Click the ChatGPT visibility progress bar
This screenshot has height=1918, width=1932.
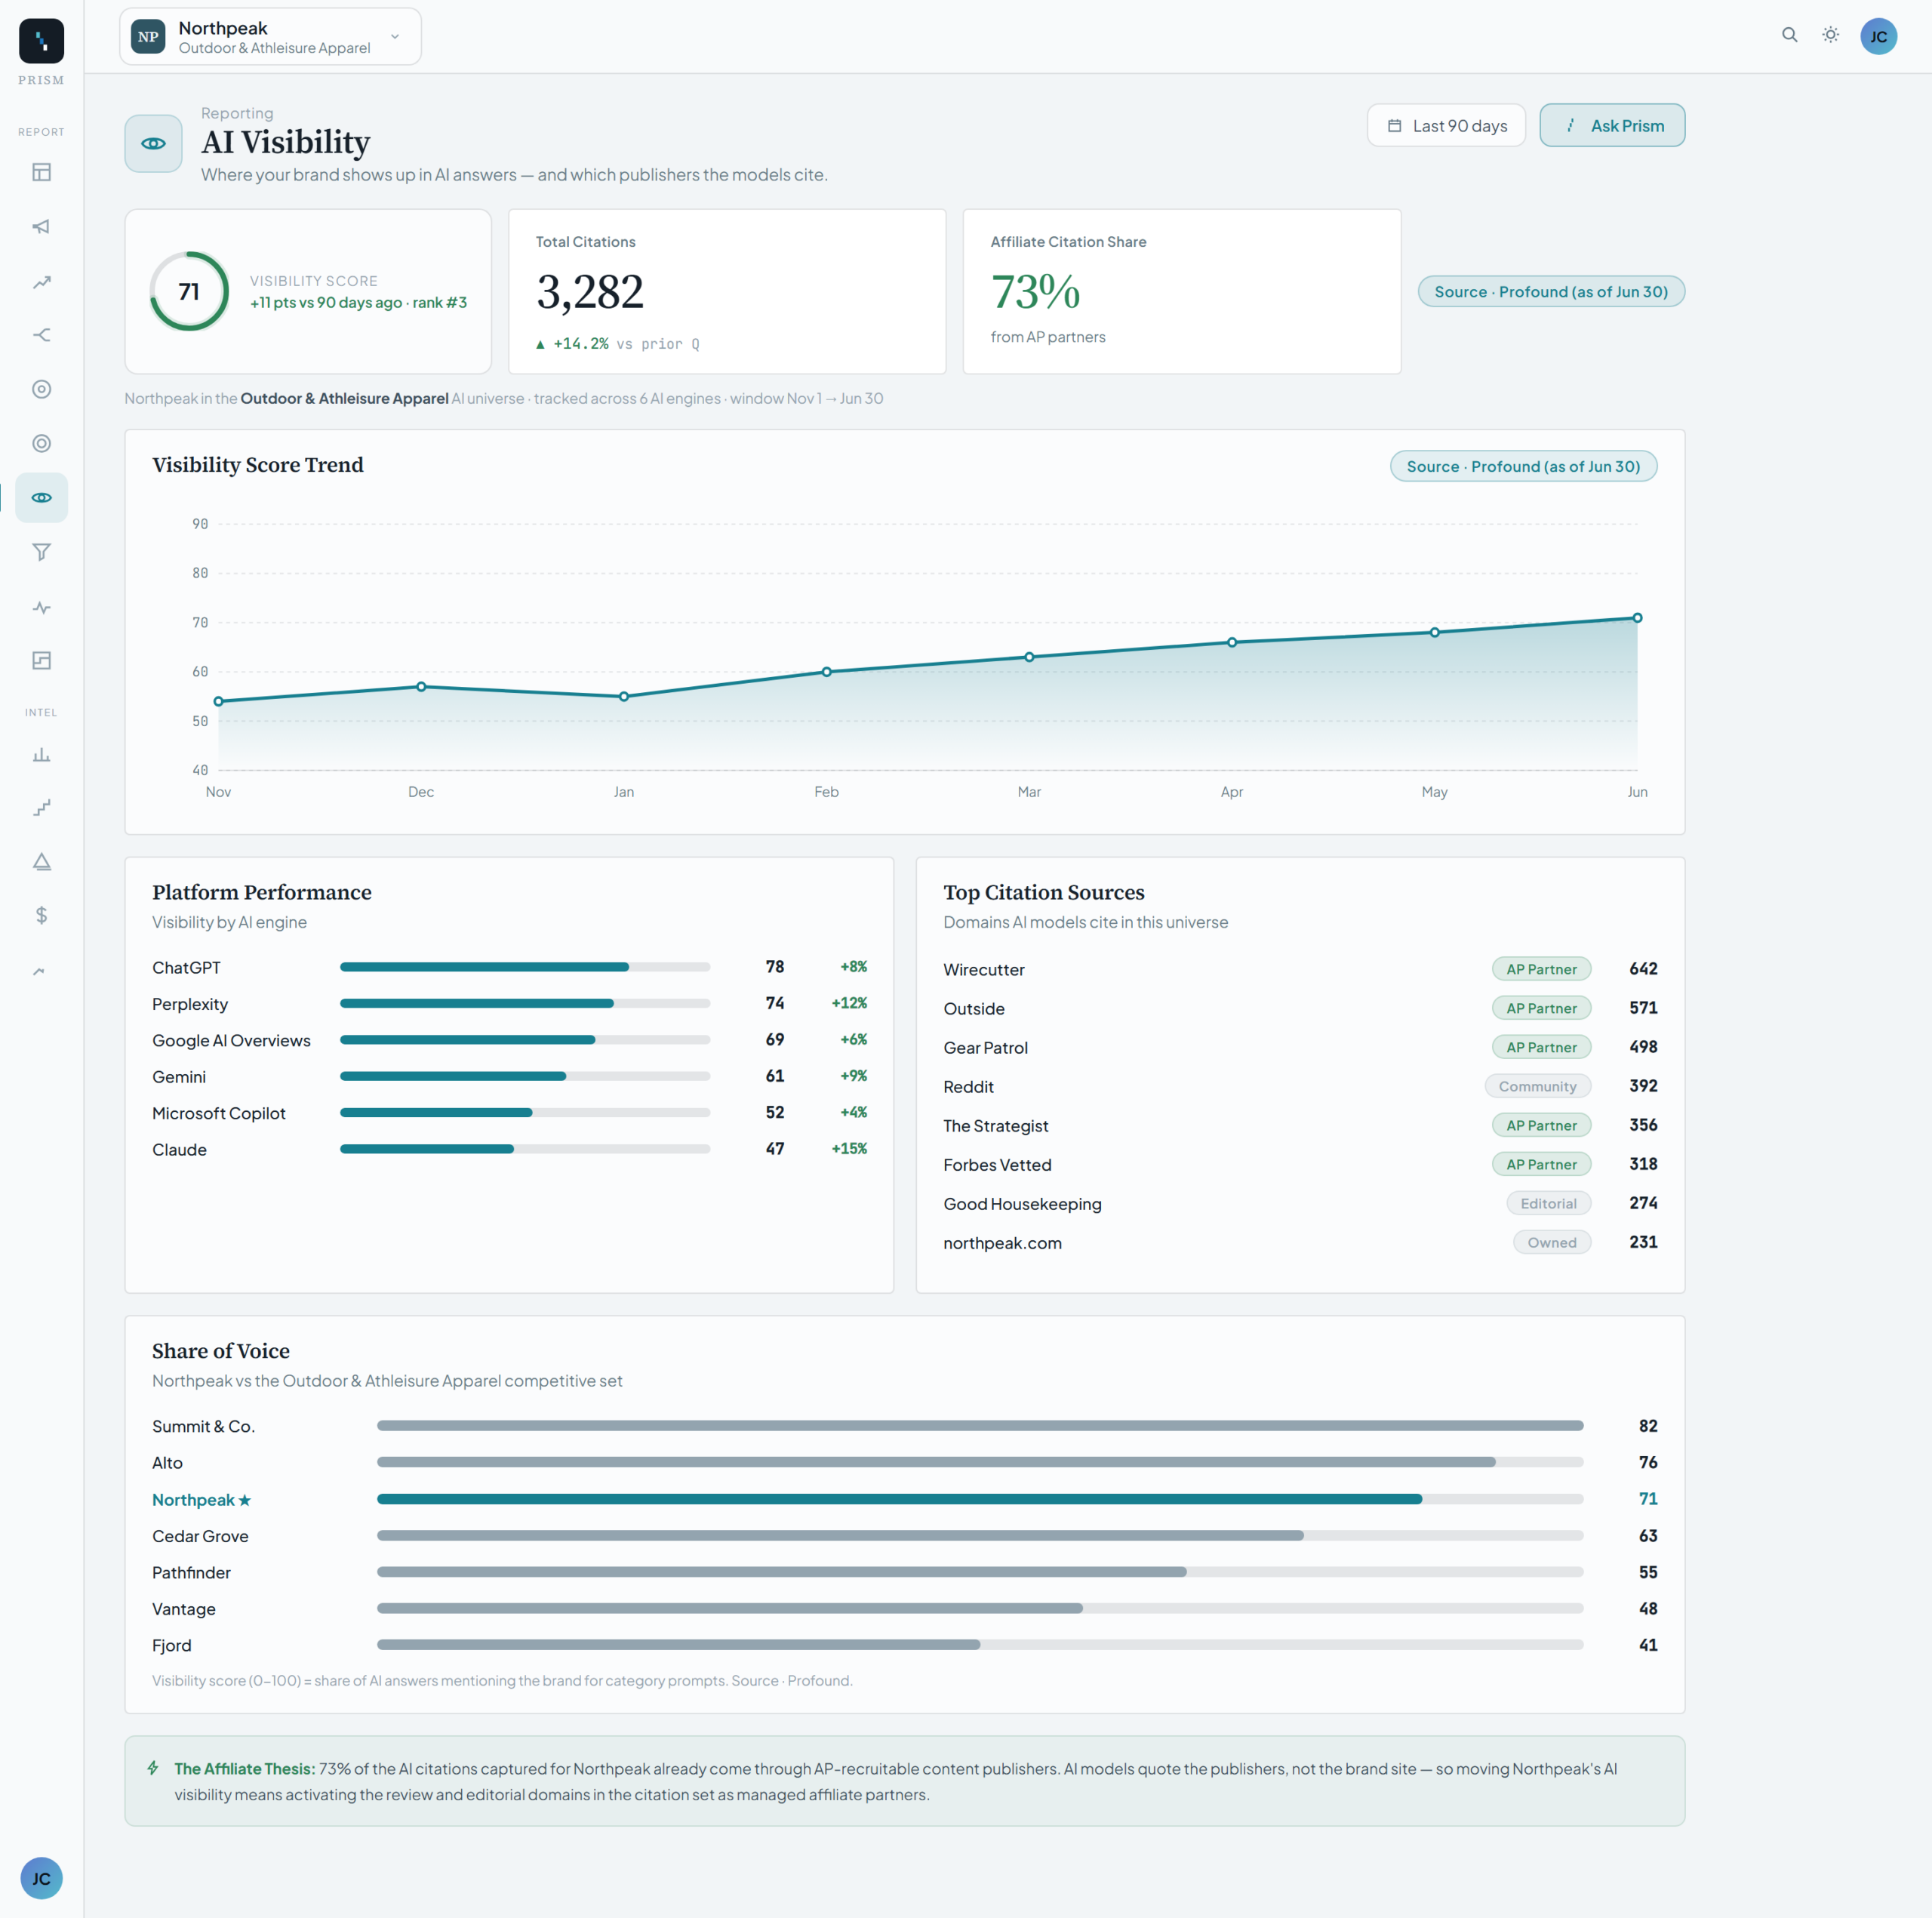[525, 967]
